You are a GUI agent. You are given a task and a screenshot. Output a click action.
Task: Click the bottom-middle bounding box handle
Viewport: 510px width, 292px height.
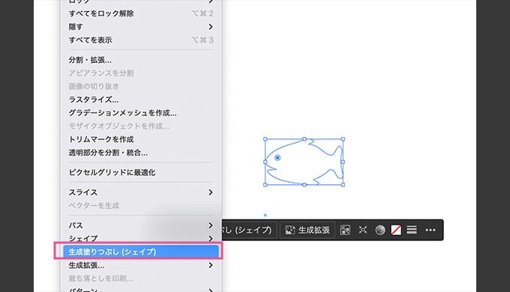pos(304,185)
